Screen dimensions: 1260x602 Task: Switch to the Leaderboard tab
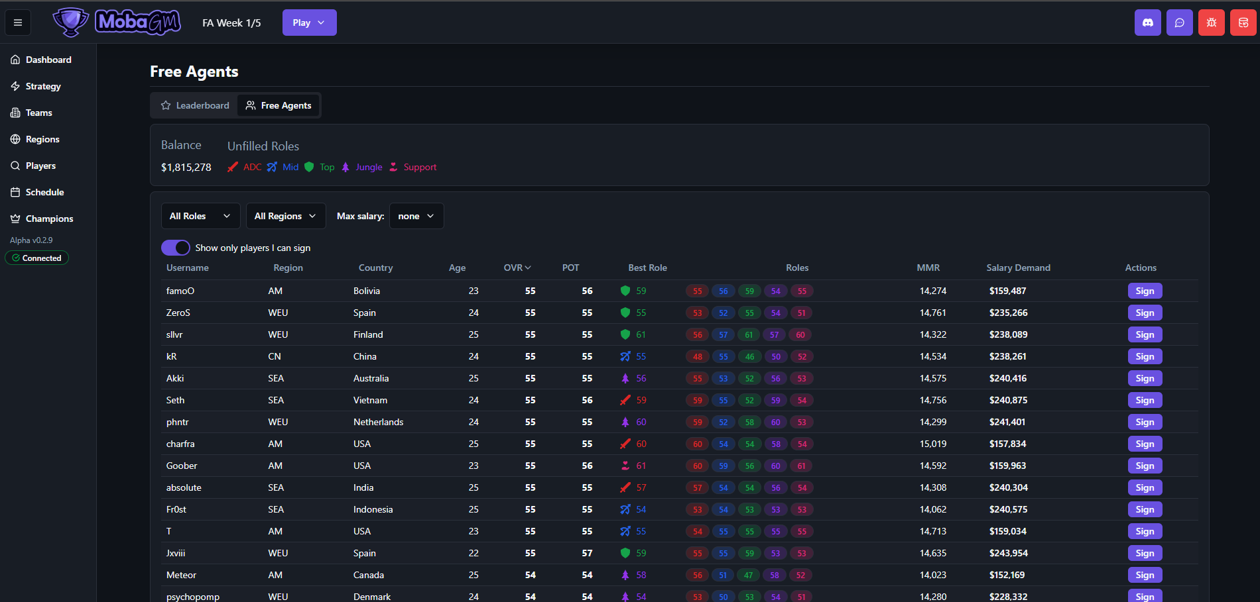coord(195,105)
